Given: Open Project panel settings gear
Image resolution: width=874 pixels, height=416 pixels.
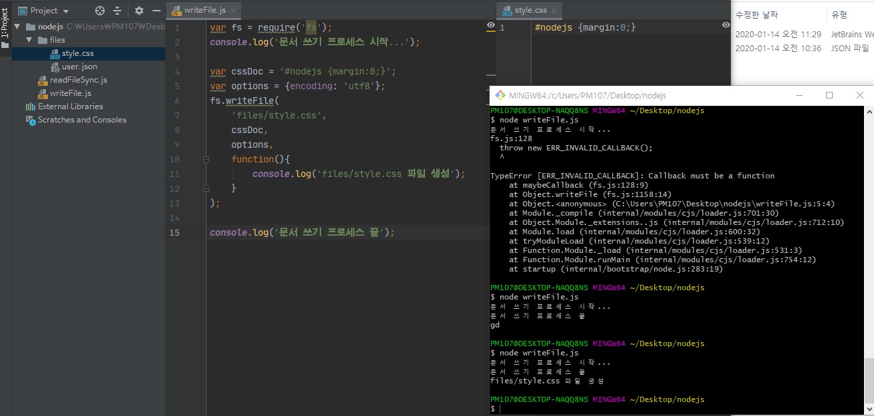Looking at the screenshot, I should click(139, 11).
